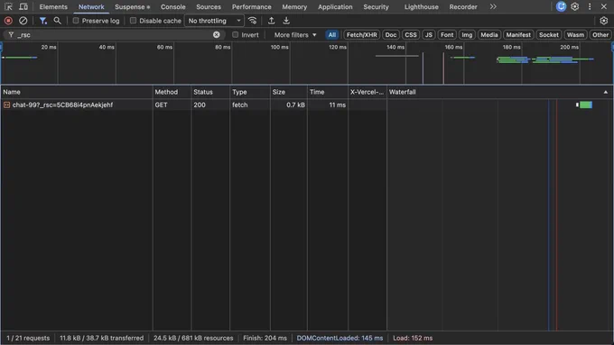The width and height of the screenshot is (614, 345).
Task: Open network conditions wifi icon
Action: [253, 21]
